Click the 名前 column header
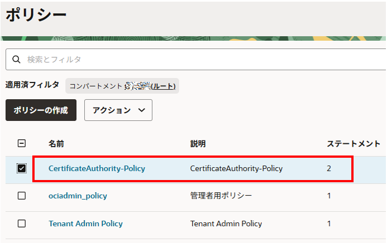Image resolution: width=387 pixels, height=243 pixels. [56, 144]
